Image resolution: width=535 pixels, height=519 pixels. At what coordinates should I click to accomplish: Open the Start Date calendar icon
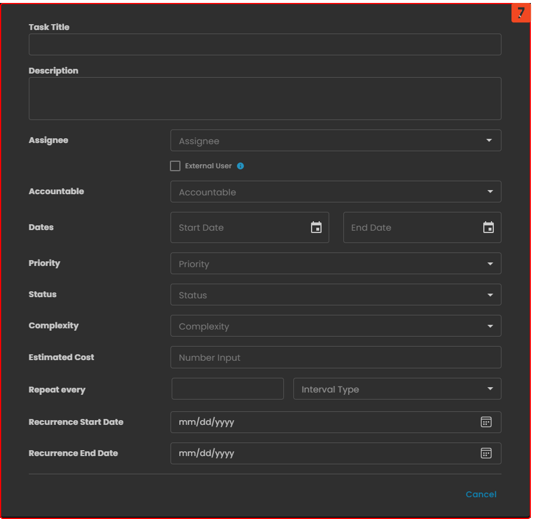(x=316, y=228)
